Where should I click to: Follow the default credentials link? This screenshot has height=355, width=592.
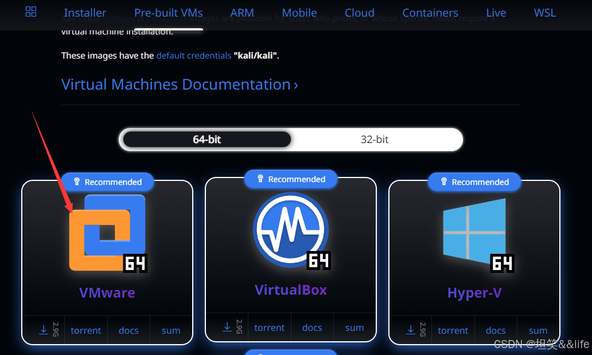pyautogui.click(x=194, y=56)
